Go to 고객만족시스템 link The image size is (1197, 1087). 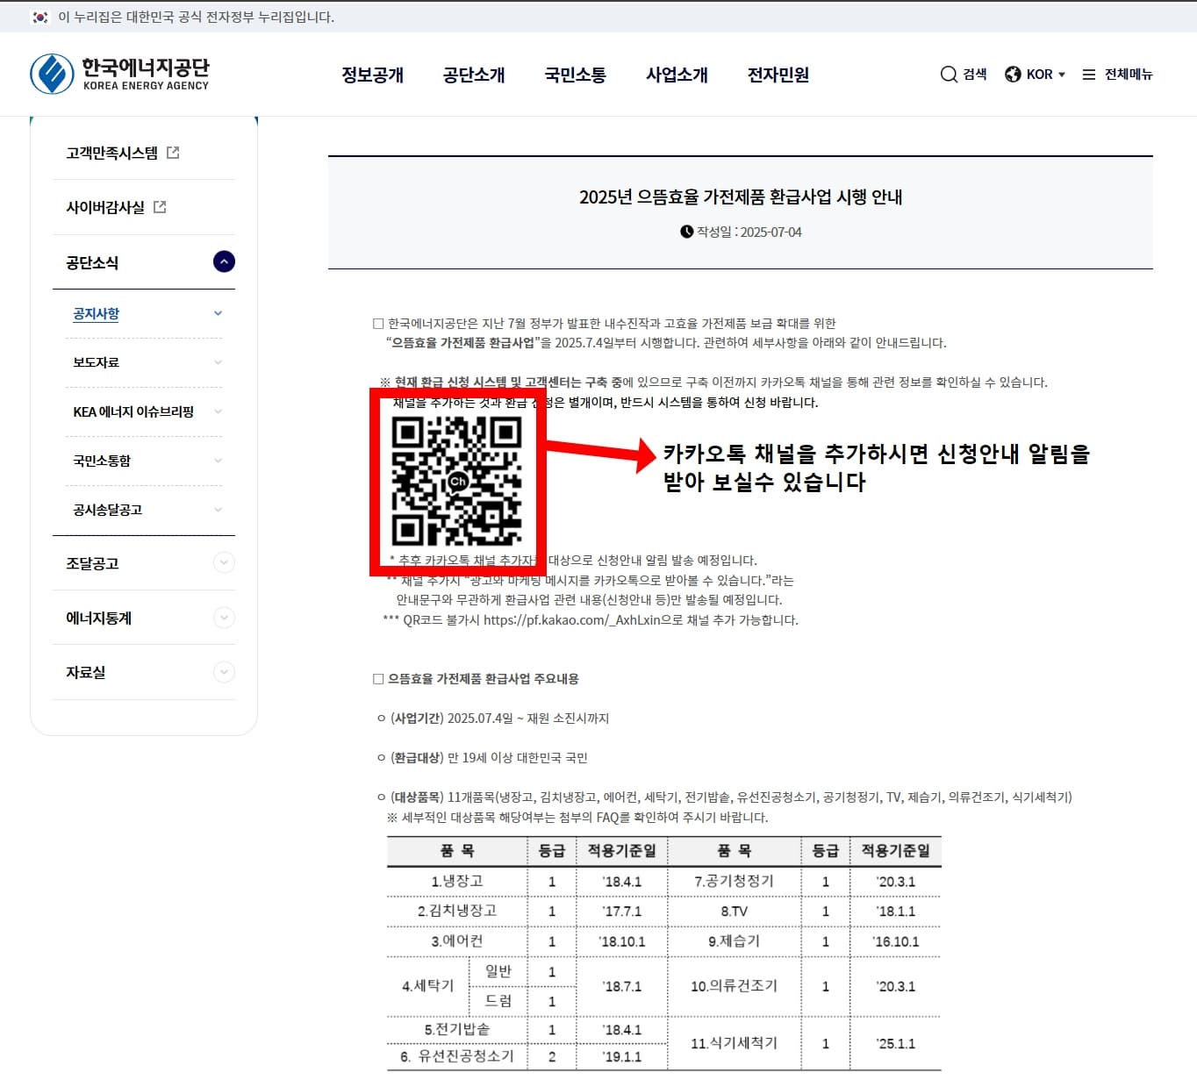[x=111, y=153]
